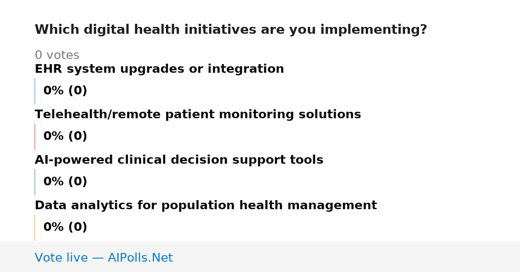Open the Vote live — AIPolls.Net link
The width and height of the screenshot is (520, 272).
(104, 258)
